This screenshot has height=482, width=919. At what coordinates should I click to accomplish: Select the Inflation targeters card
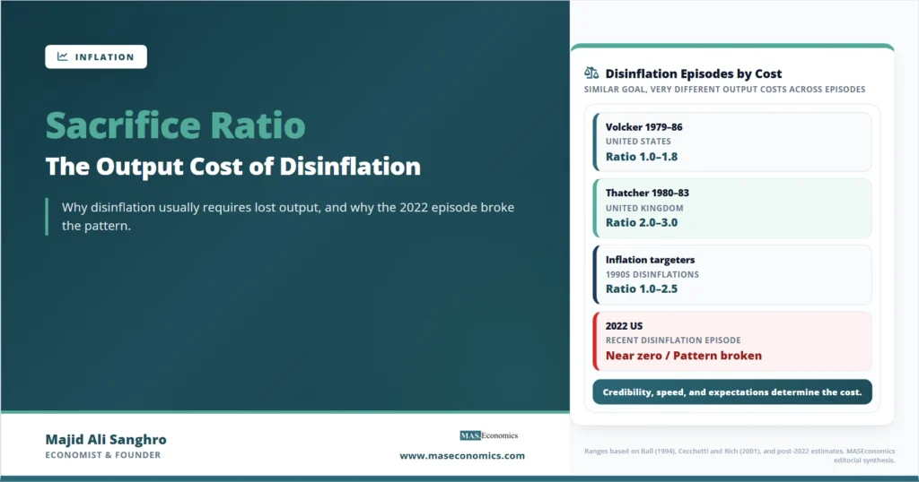(732, 274)
